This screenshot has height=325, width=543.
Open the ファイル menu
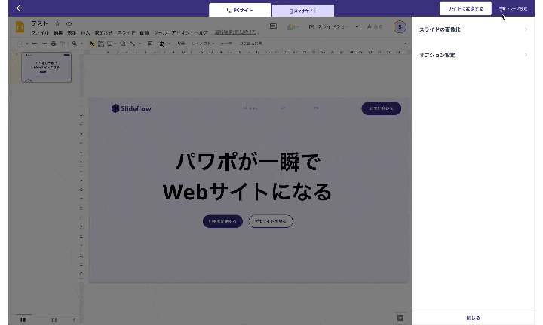40,33
